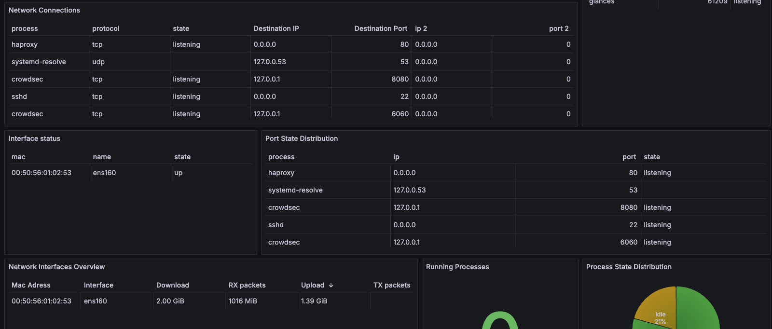Screen dimensions: 772x329
Task: Click 127.0.0.53 in Network Connections table
Action: [x=270, y=62]
